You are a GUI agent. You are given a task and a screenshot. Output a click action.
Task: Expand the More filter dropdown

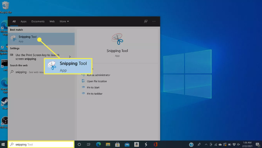(64, 21)
